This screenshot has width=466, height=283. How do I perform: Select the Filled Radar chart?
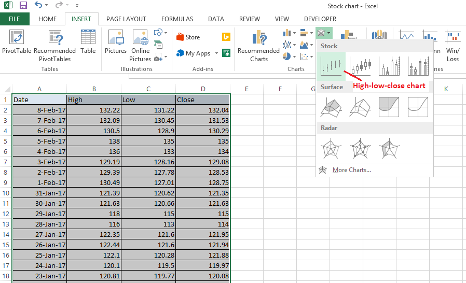click(x=389, y=148)
